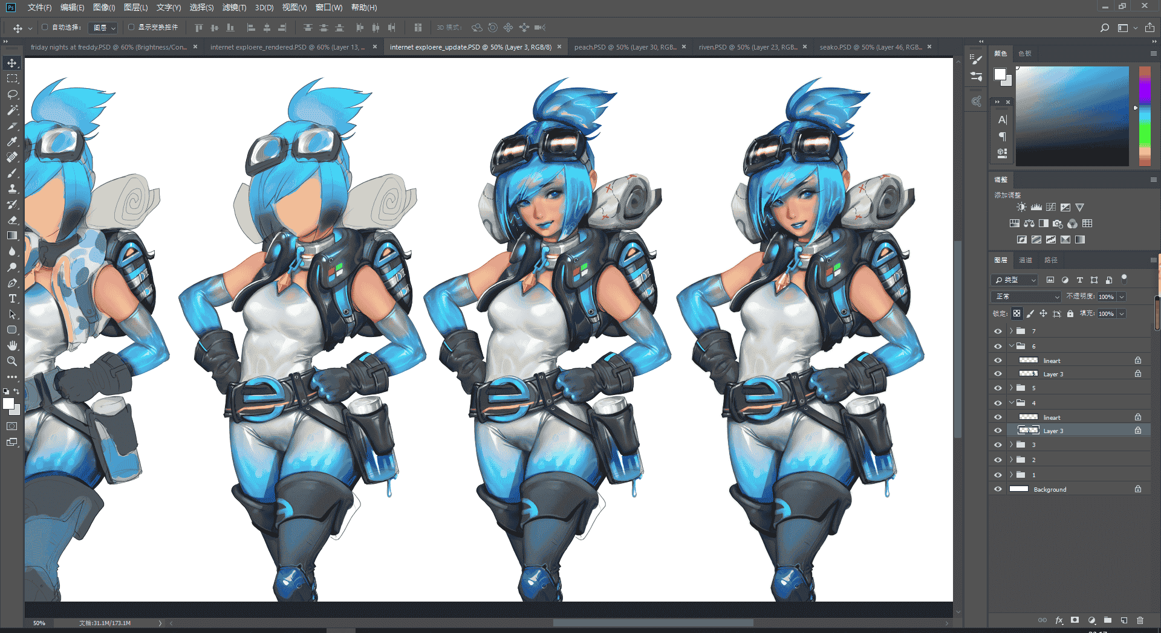Screen dimensions: 1161x633
Task: Enable the auto-select checkbox (自动选择)
Action: (x=45, y=27)
